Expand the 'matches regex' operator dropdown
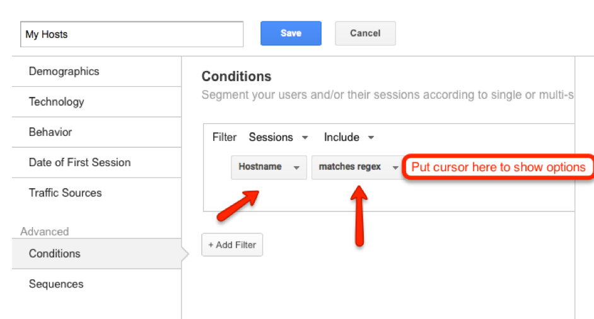594x319 pixels. [358, 167]
